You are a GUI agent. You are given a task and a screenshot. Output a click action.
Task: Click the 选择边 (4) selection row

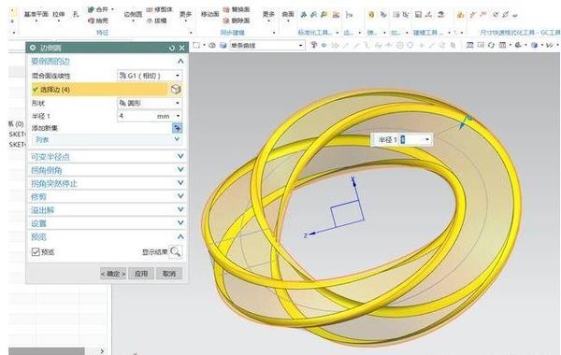99,90
